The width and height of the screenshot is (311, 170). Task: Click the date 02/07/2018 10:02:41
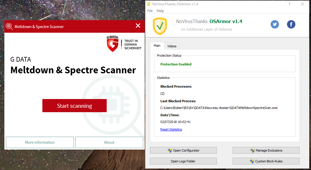pyautogui.click(x=175, y=122)
